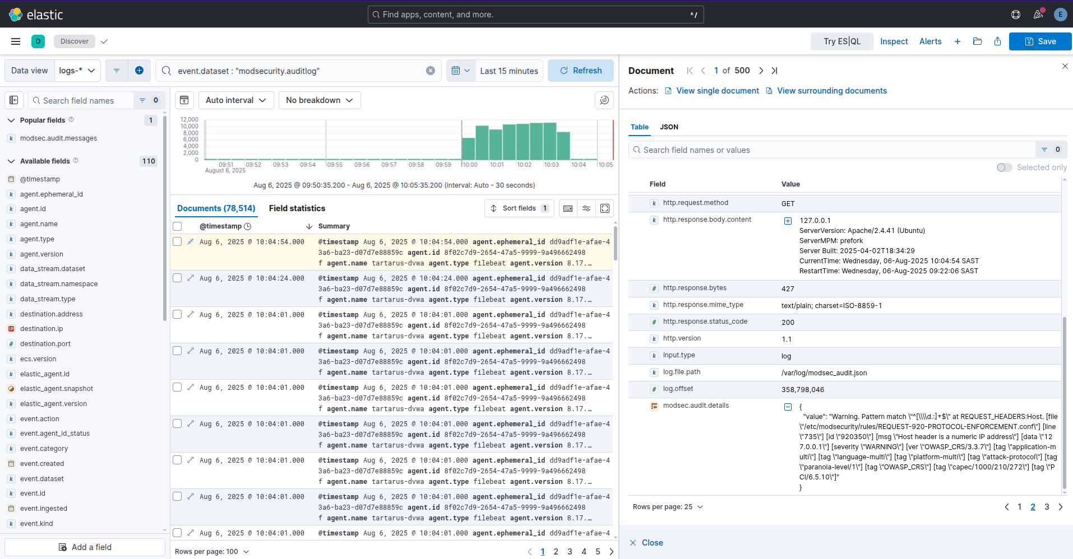Open View surrounding documents link
This screenshot has width=1073, height=559.
pos(831,91)
